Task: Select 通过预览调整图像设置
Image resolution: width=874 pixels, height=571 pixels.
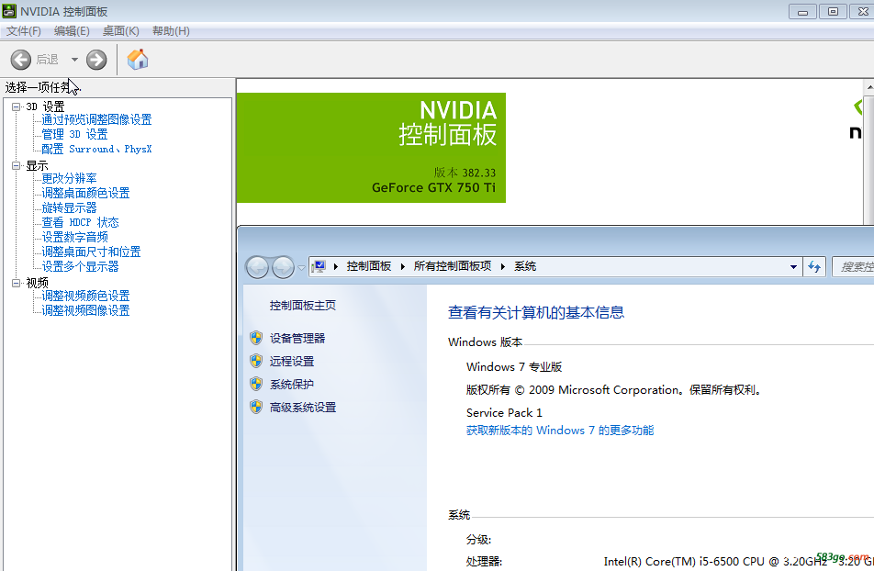Action: 96,120
